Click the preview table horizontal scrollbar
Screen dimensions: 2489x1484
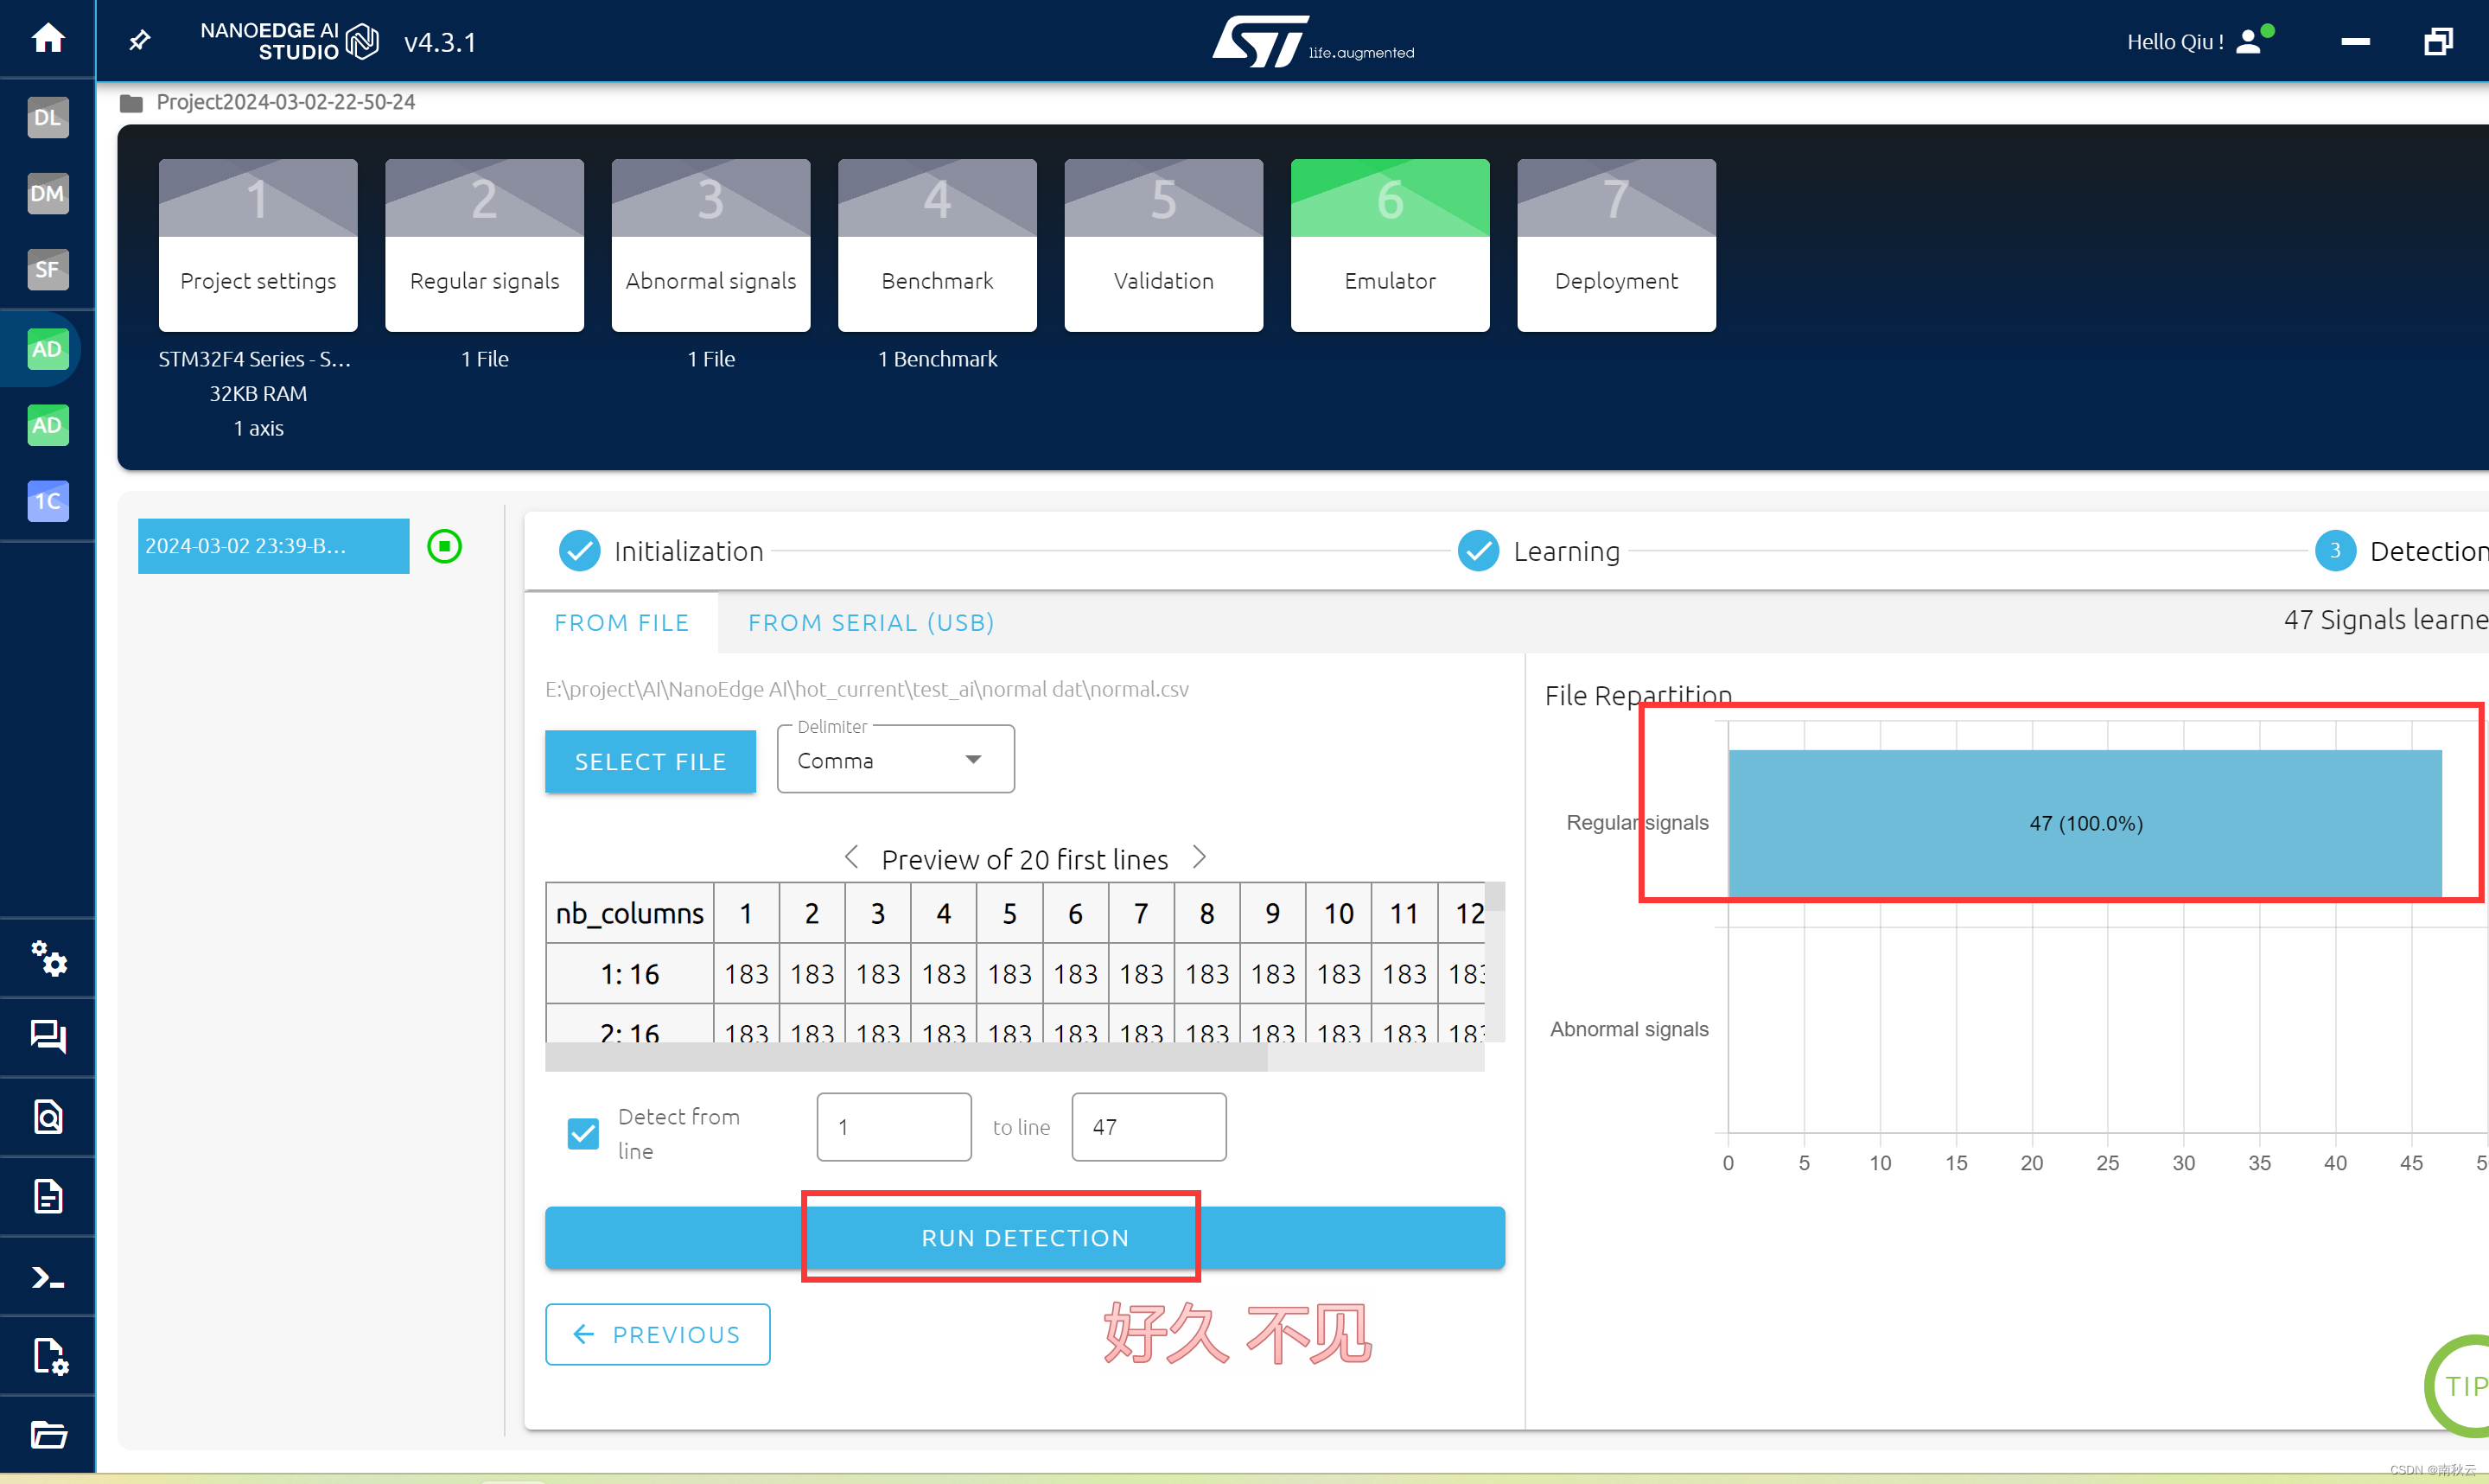tap(906, 1057)
